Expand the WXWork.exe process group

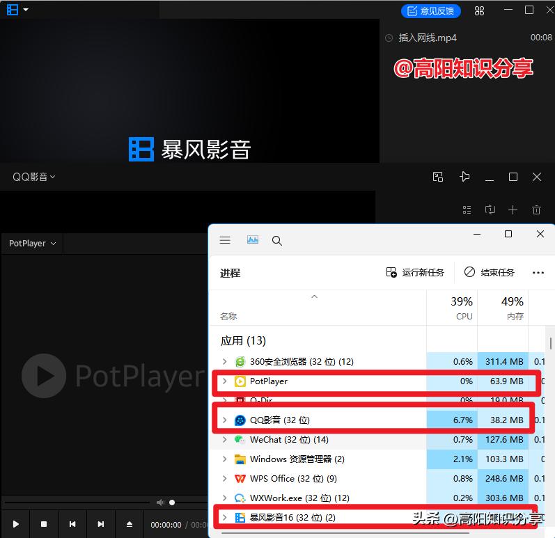coord(224,498)
